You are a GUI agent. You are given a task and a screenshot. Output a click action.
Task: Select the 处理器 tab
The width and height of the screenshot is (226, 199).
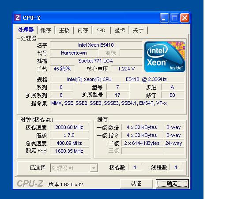(26, 30)
